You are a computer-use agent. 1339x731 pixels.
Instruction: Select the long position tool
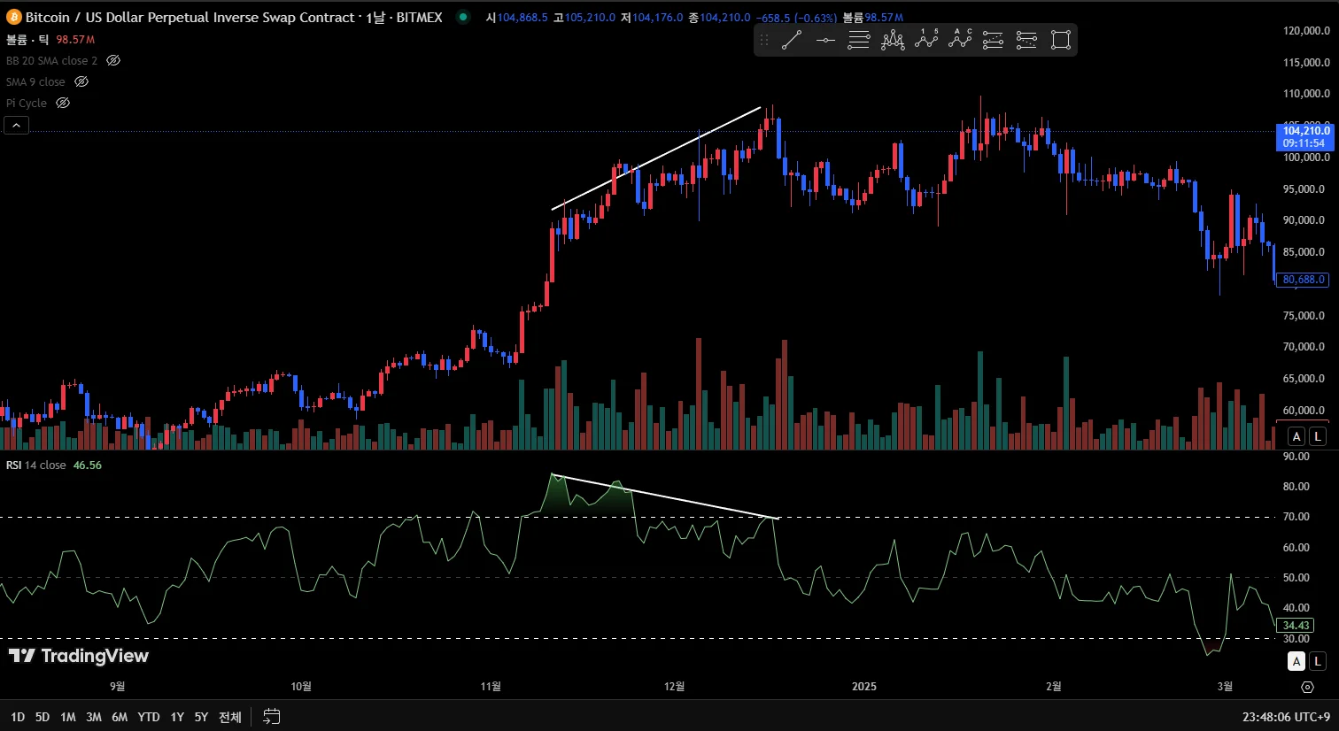point(994,40)
